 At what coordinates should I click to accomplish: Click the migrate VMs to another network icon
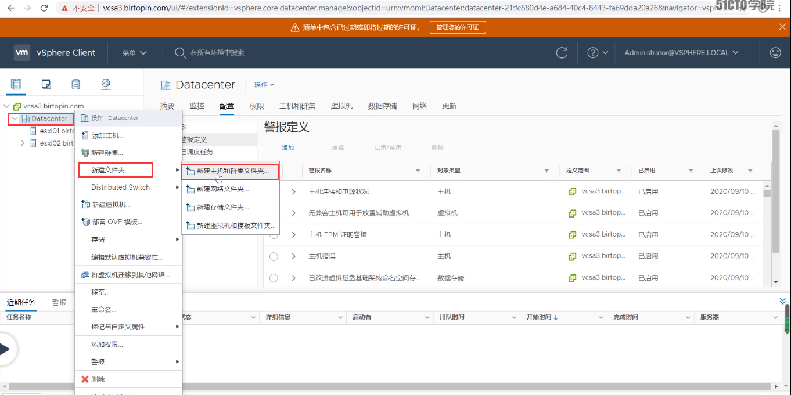coord(85,274)
